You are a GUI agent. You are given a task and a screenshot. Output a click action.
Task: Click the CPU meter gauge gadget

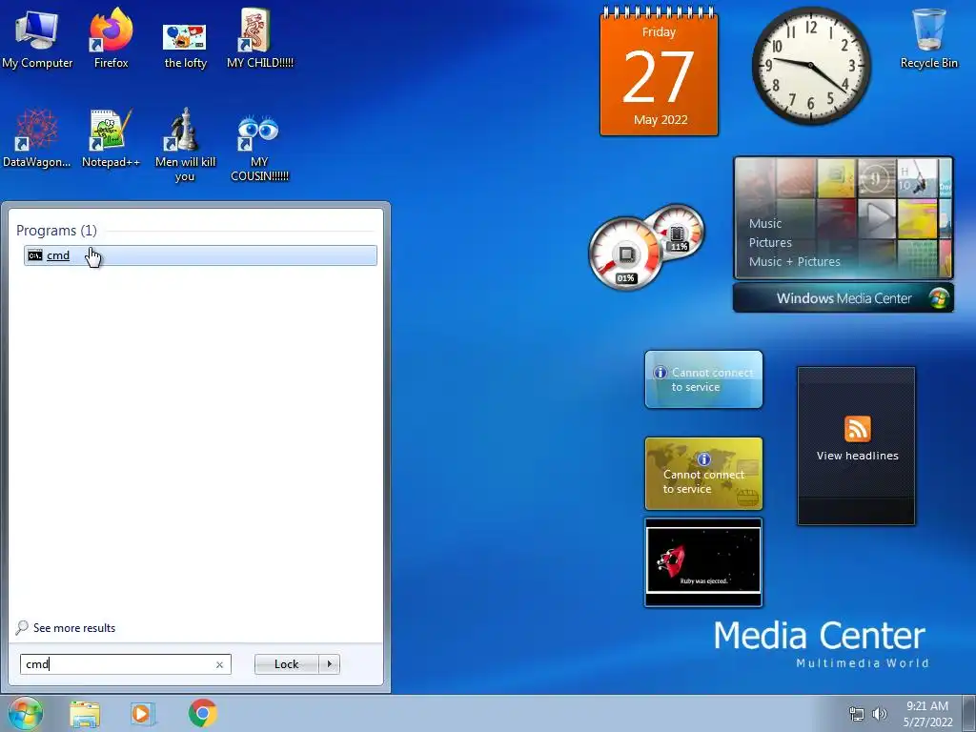point(625,254)
